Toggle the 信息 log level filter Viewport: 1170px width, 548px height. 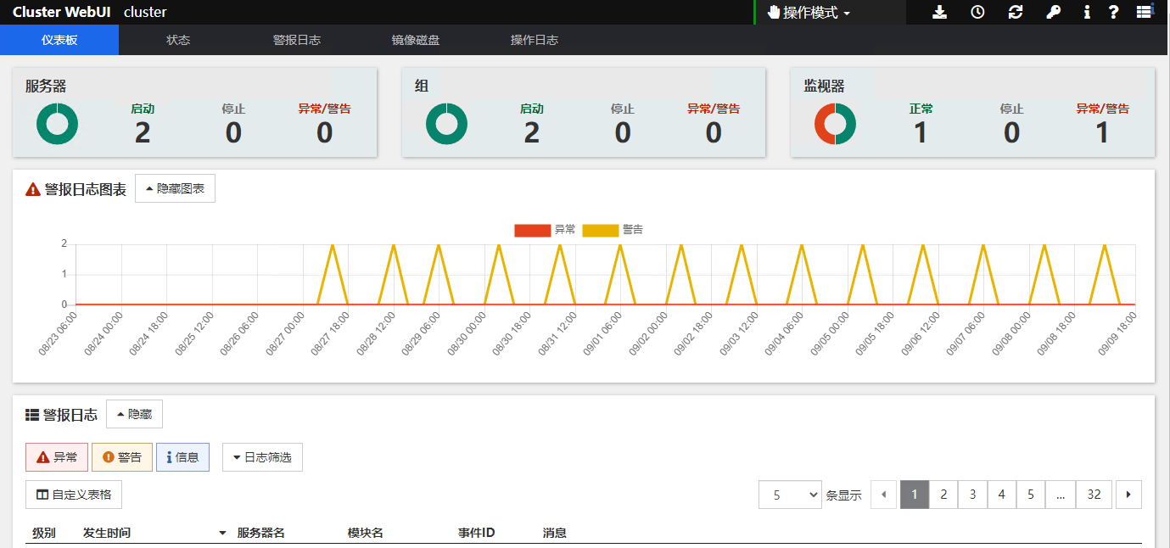click(x=182, y=457)
